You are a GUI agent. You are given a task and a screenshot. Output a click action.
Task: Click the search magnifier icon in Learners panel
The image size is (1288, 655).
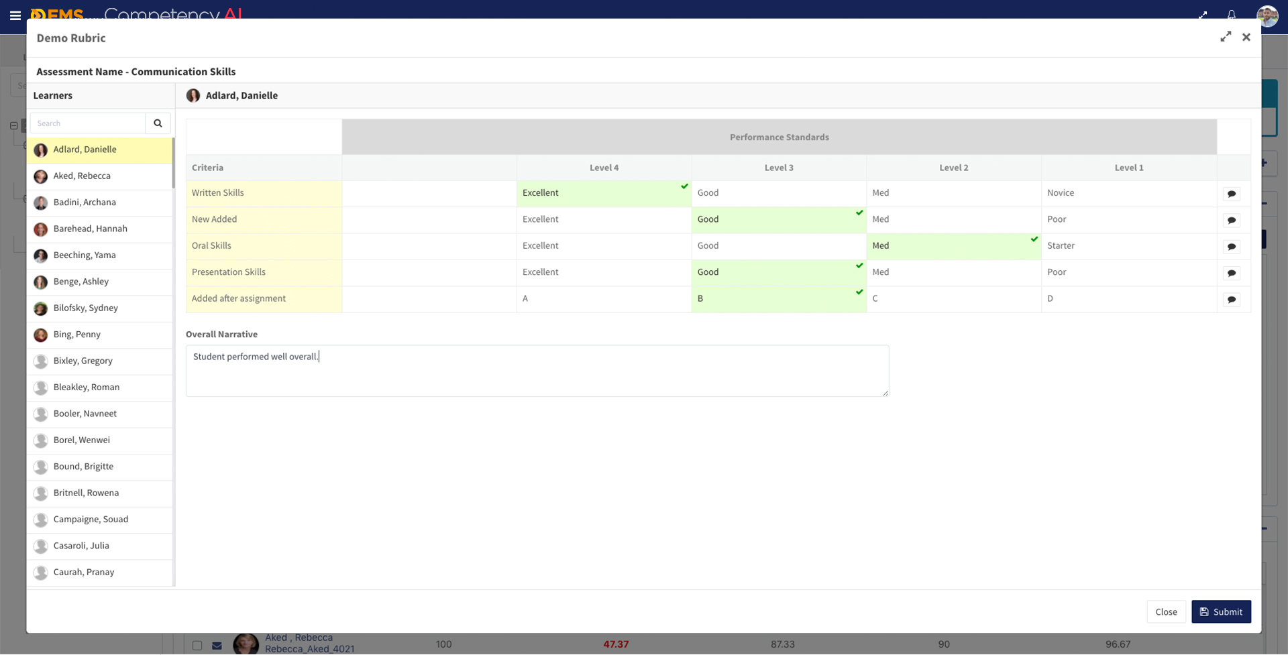point(158,123)
